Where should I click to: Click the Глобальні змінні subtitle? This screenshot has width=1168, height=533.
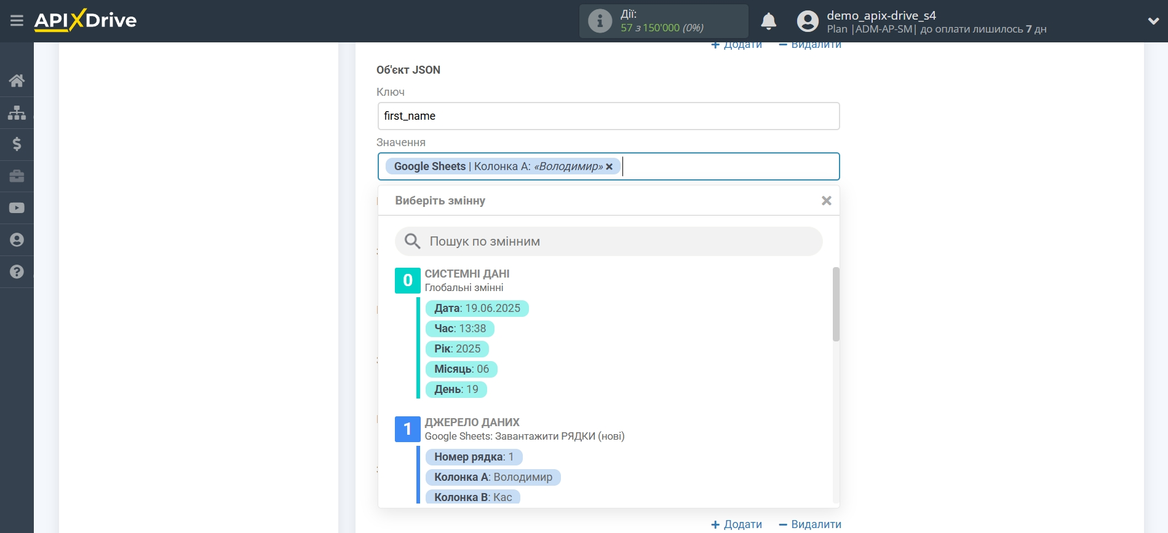464,287
